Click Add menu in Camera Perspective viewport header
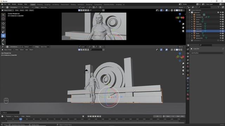 (27, 10)
